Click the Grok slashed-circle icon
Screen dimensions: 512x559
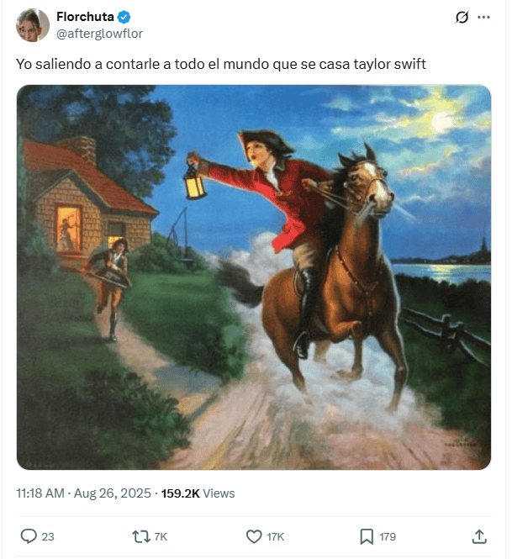[x=462, y=17]
